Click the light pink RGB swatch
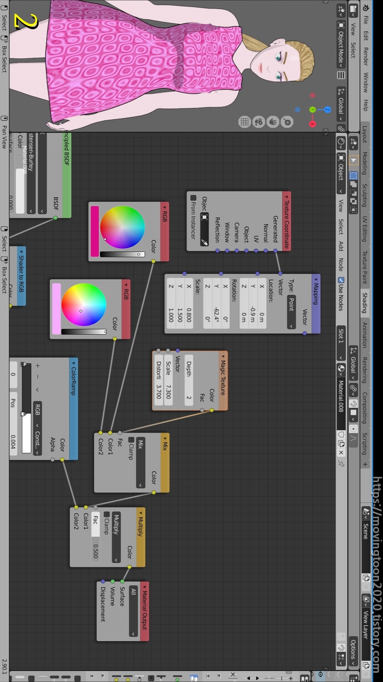Viewport: 383px width, 682px height. click(x=56, y=309)
